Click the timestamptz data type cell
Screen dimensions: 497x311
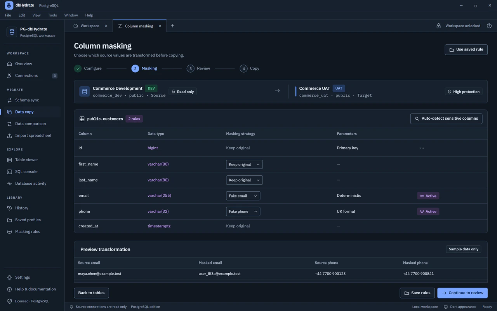[x=159, y=226]
